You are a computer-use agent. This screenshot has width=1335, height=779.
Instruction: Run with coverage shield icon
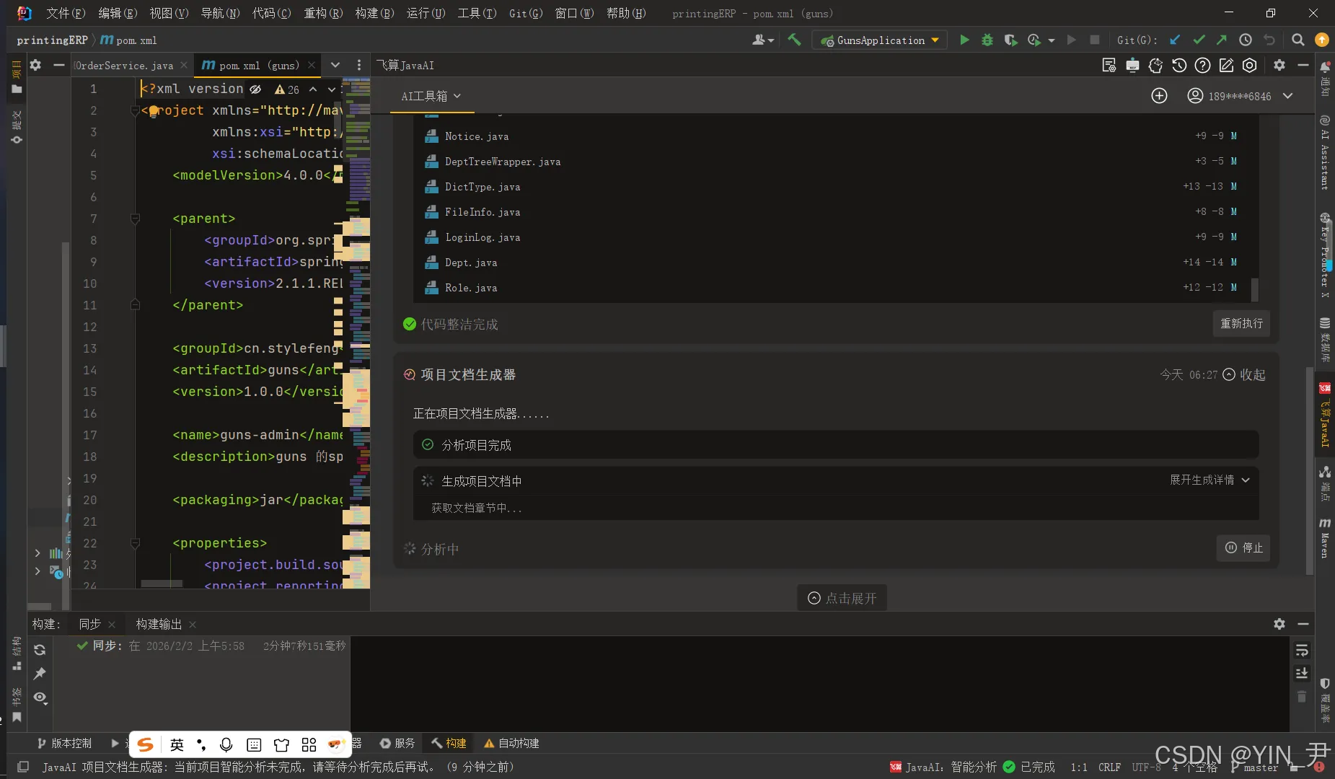coord(1010,40)
